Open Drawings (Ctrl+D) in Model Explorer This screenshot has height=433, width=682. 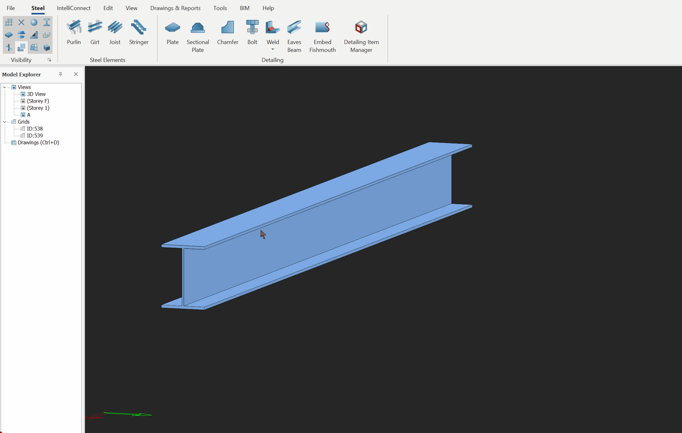(38, 142)
